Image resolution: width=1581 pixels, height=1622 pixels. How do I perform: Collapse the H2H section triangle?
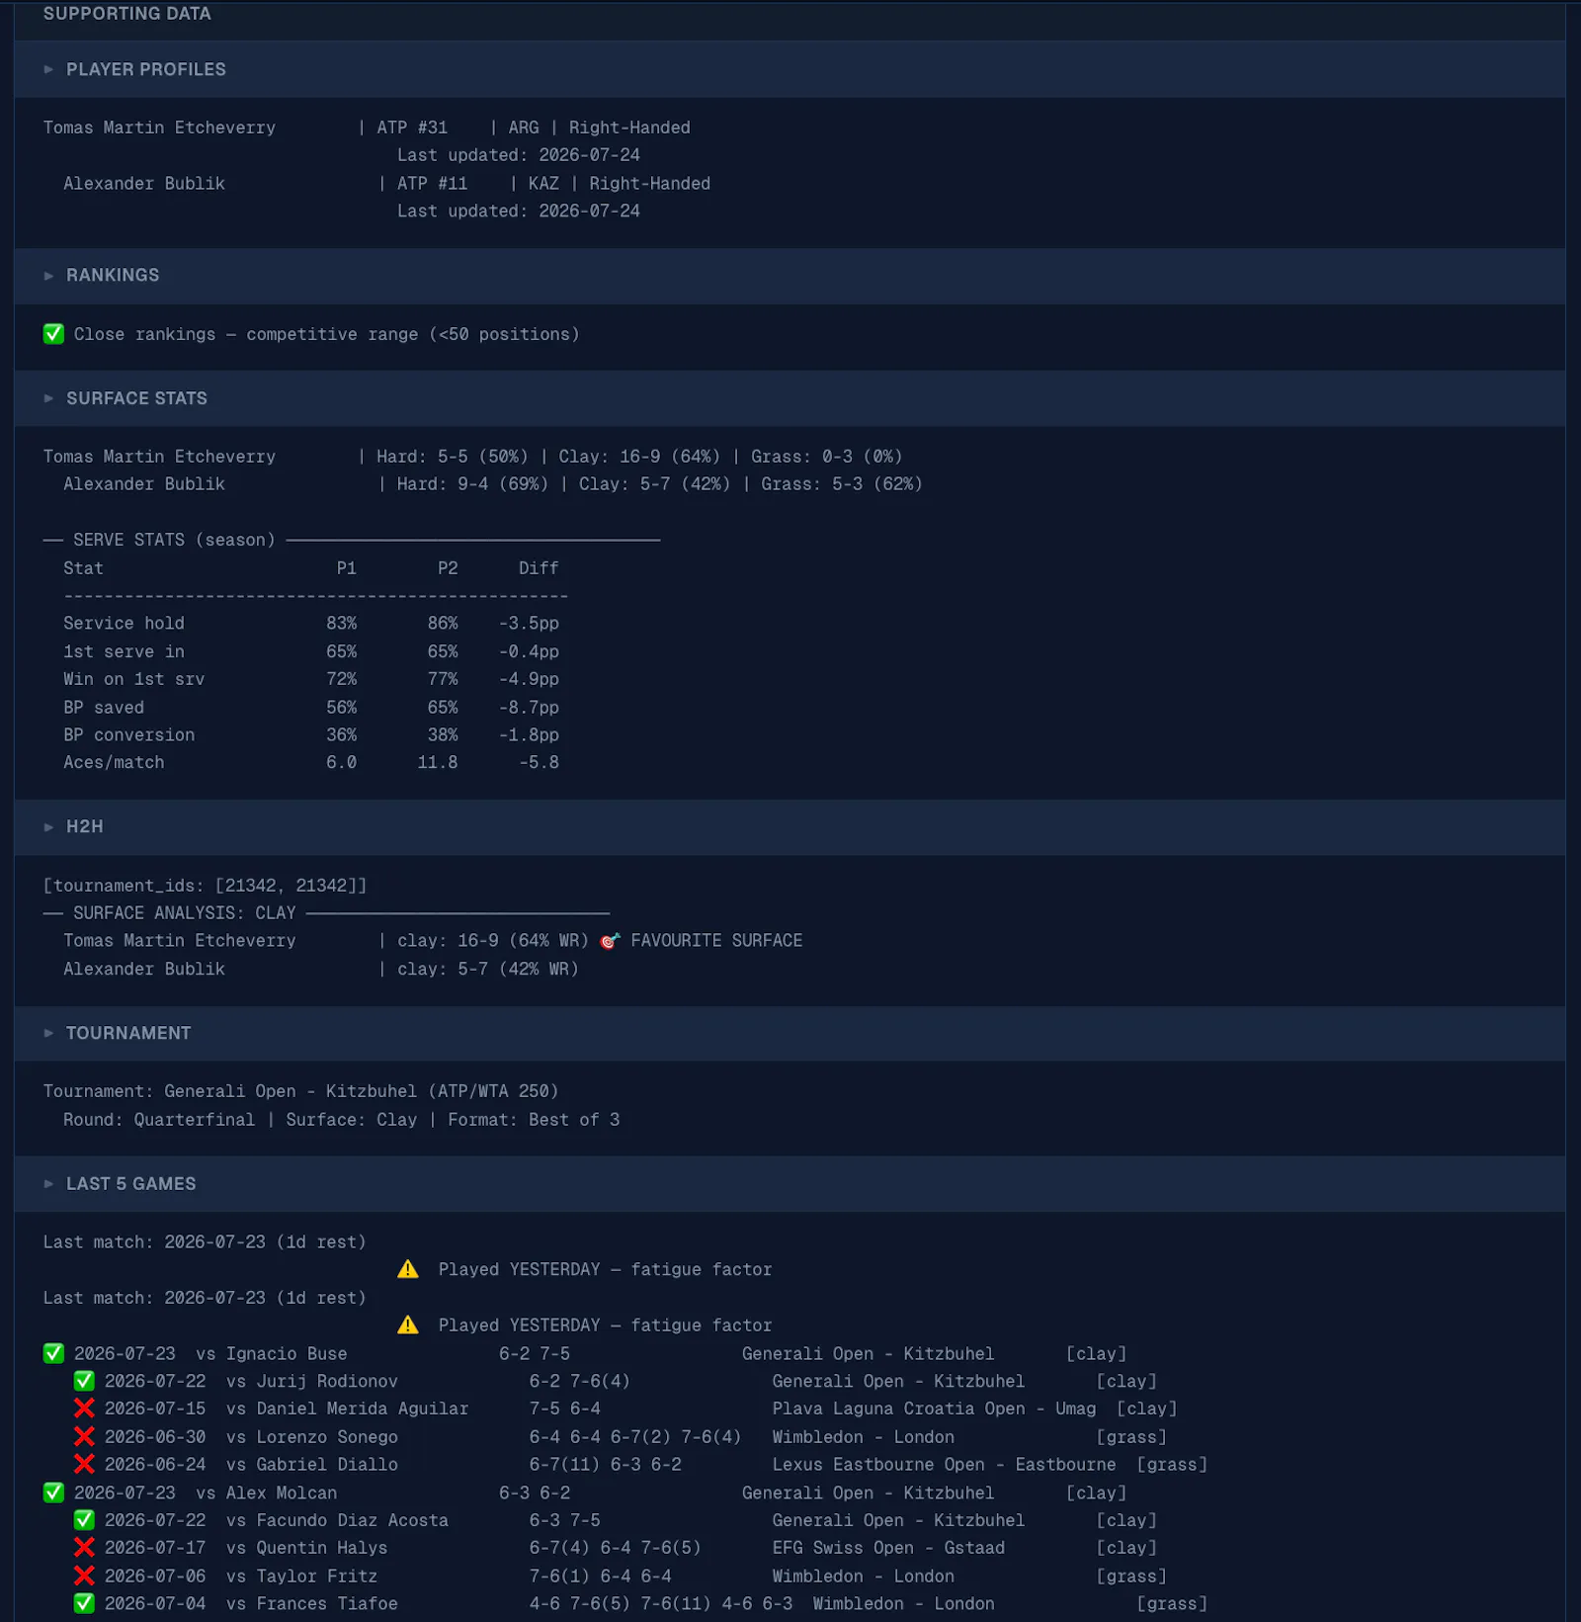point(48,827)
